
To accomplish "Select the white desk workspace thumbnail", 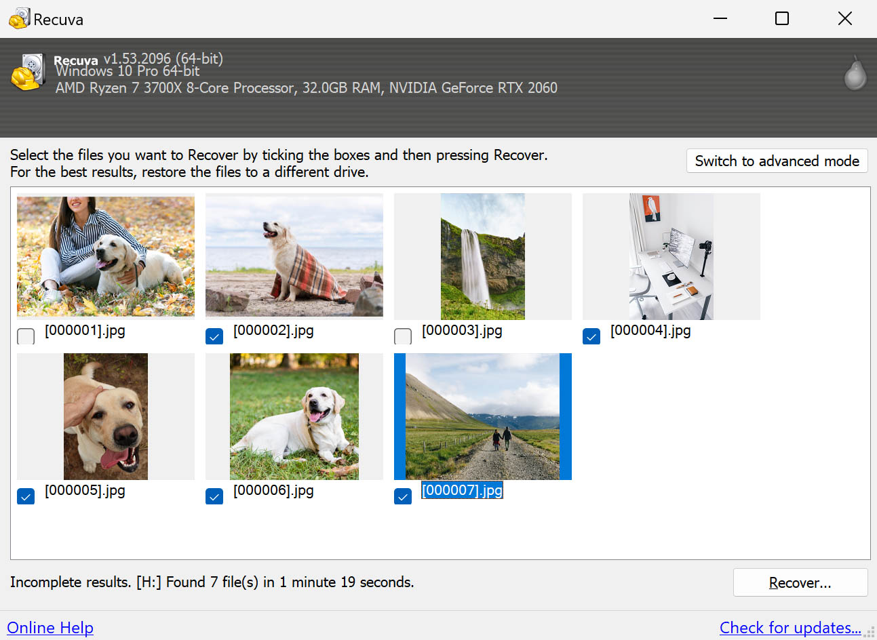I will (671, 256).
